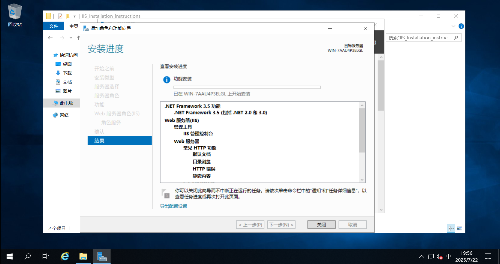Viewport: 500px width, 264px height.
Task: Launch Internet Explorer from the taskbar
Action: tap(65, 256)
